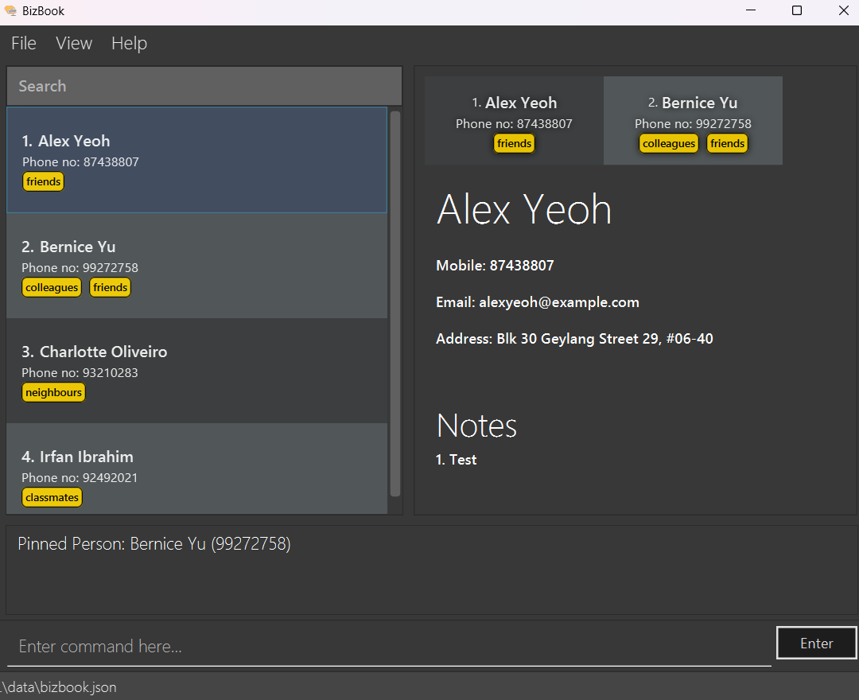Switch to pinned Bernice Yu tab
The image size is (859, 700).
[693, 120]
